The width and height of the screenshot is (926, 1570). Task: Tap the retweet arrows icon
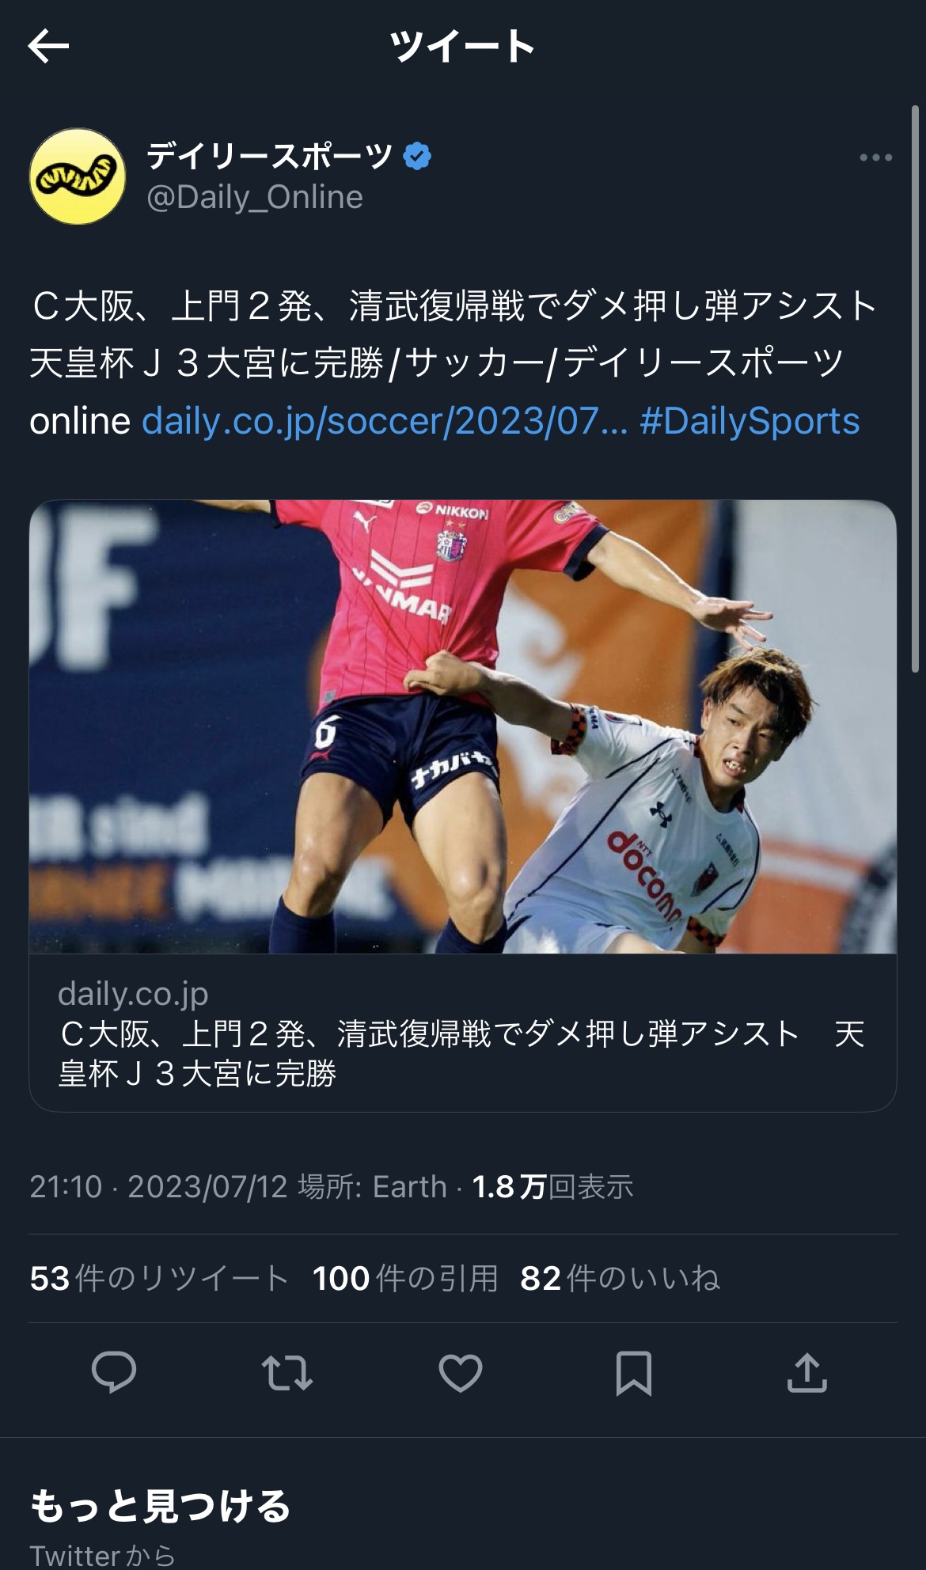point(287,1372)
